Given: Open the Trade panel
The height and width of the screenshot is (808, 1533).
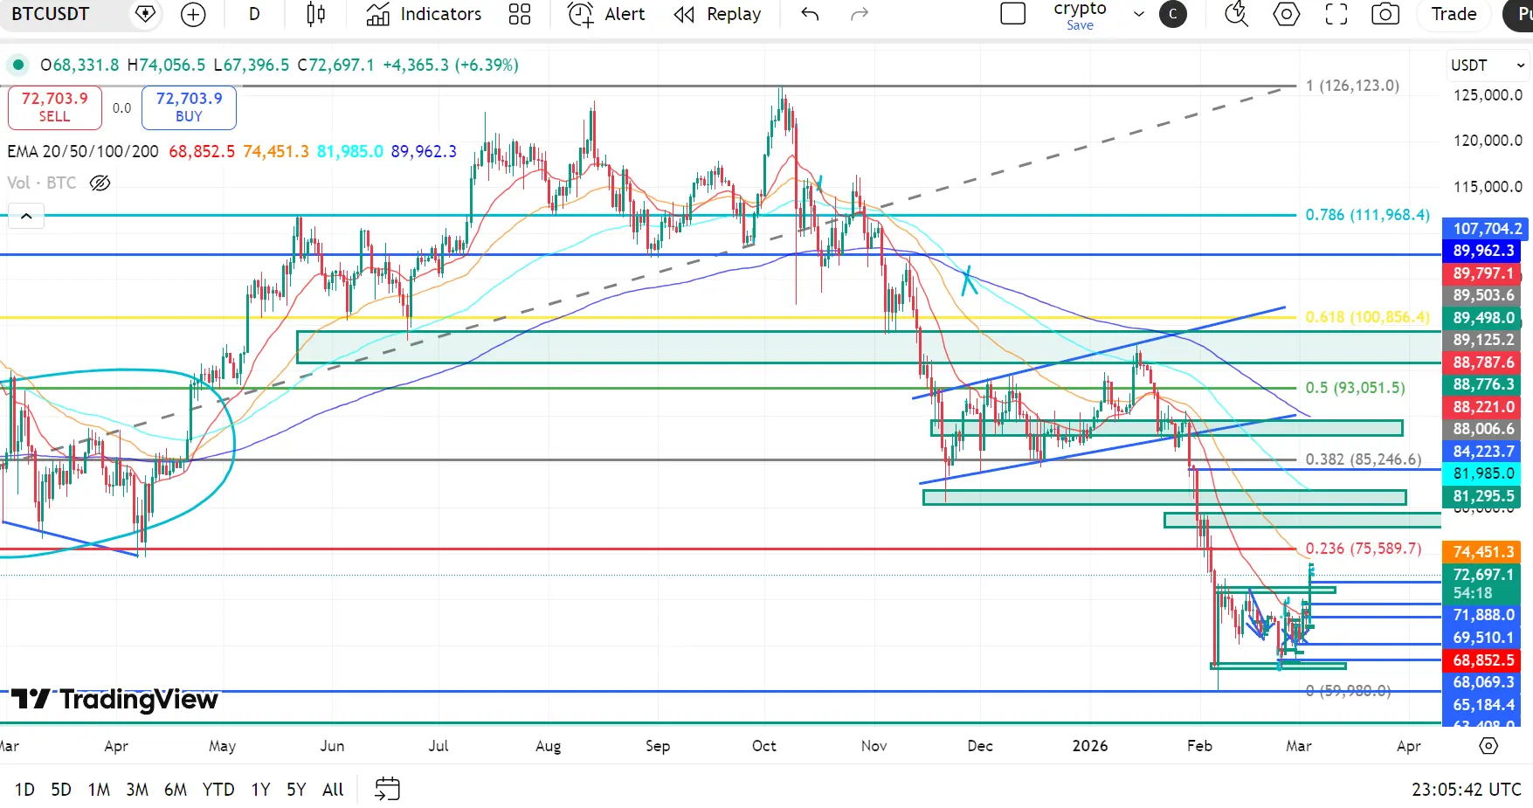Looking at the screenshot, I should (1454, 14).
